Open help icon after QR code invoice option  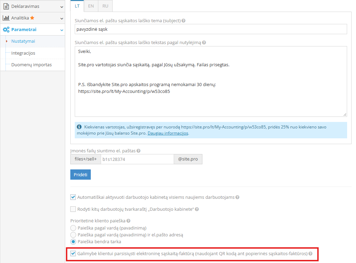point(311,254)
